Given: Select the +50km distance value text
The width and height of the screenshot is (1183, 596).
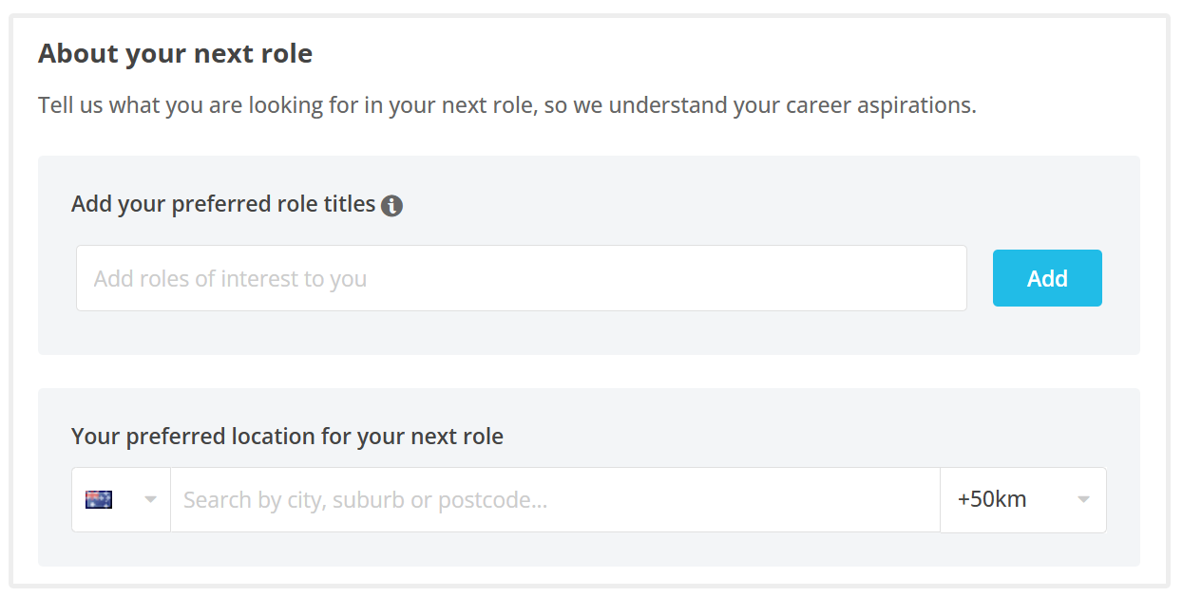Looking at the screenshot, I should click(992, 500).
